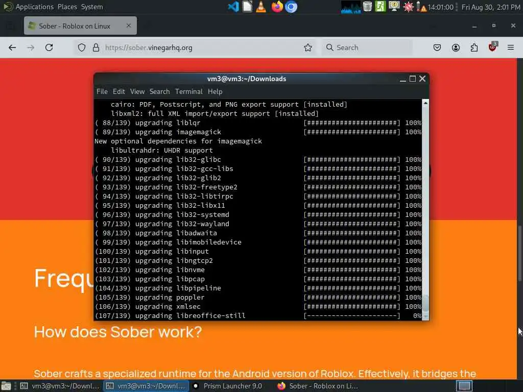Click the 'upgrading poppler' terminal line
This screenshot has width=523, height=392.
tap(258, 298)
